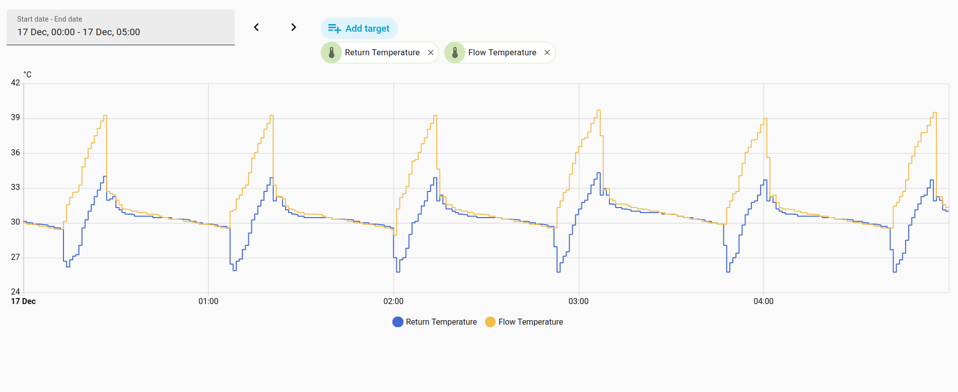
Task: Select the Flow Temperature chip label
Action: [x=502, y=52]
